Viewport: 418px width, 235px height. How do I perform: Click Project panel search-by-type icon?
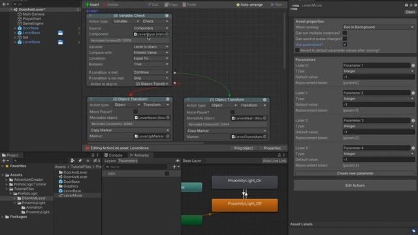click(72, 161)
